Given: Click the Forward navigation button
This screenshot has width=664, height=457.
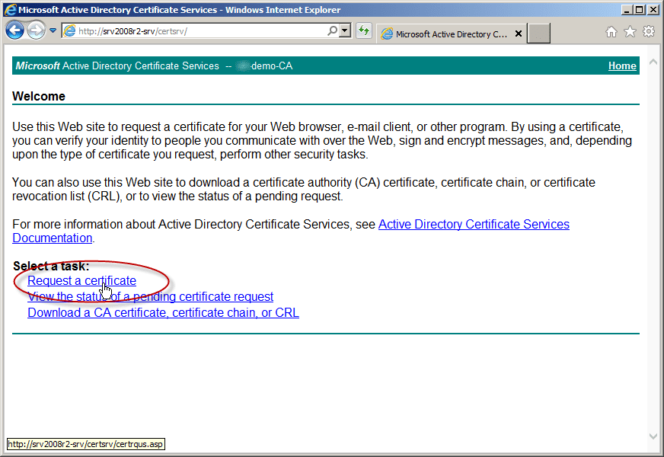Looking at the screenshot, I should click(x=36, y=29).
